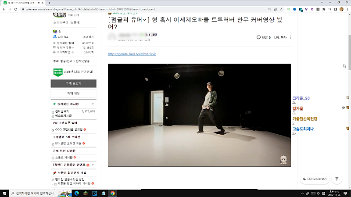Image resolution: width=351 pixels, height=197 pixels.
Task: Open the blue round extension icon
Action: click(294, 9)
